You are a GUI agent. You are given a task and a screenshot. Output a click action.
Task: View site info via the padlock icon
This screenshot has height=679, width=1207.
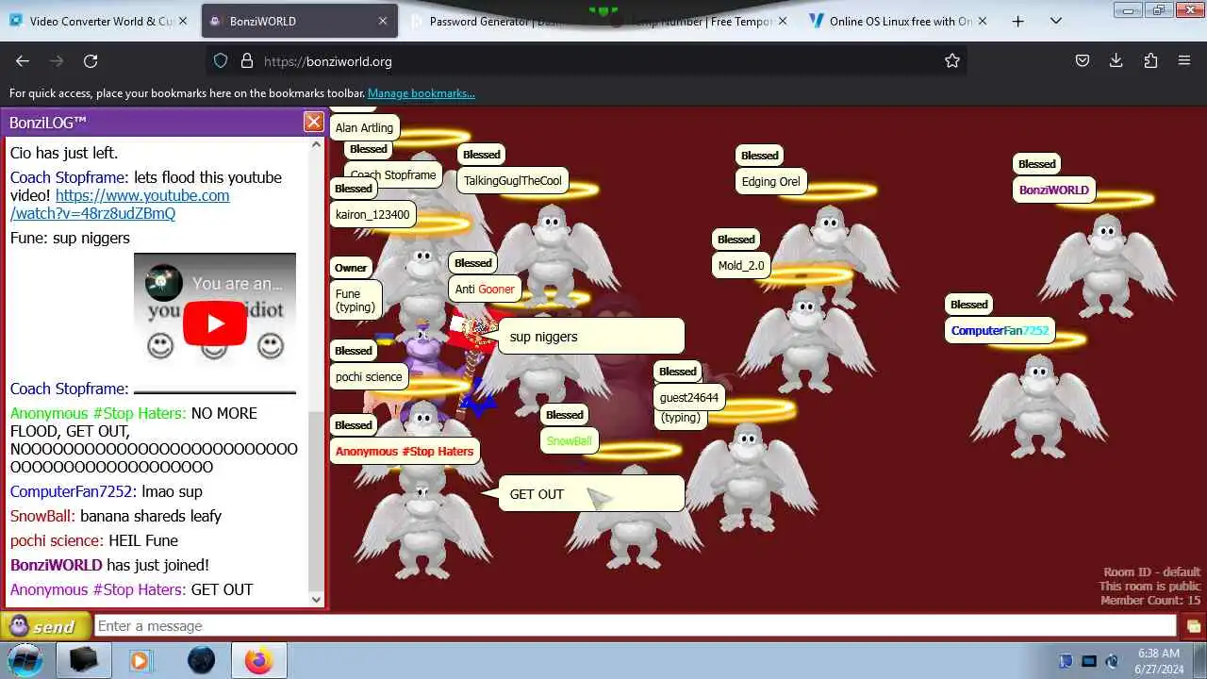(x=247, y=60)
